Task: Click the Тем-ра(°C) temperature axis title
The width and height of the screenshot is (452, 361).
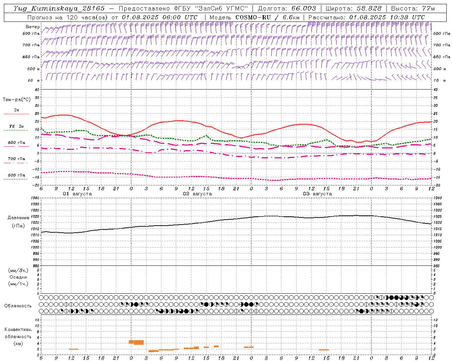Action: 17,100
